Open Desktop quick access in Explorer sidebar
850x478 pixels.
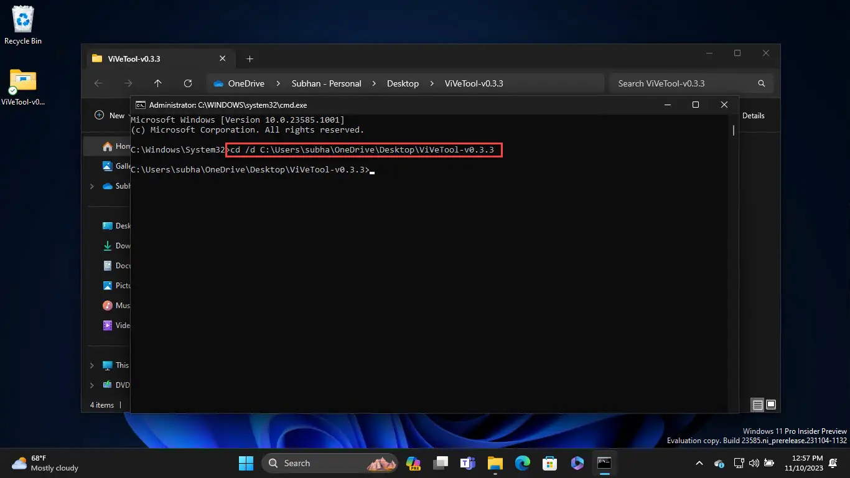(115, 226)
